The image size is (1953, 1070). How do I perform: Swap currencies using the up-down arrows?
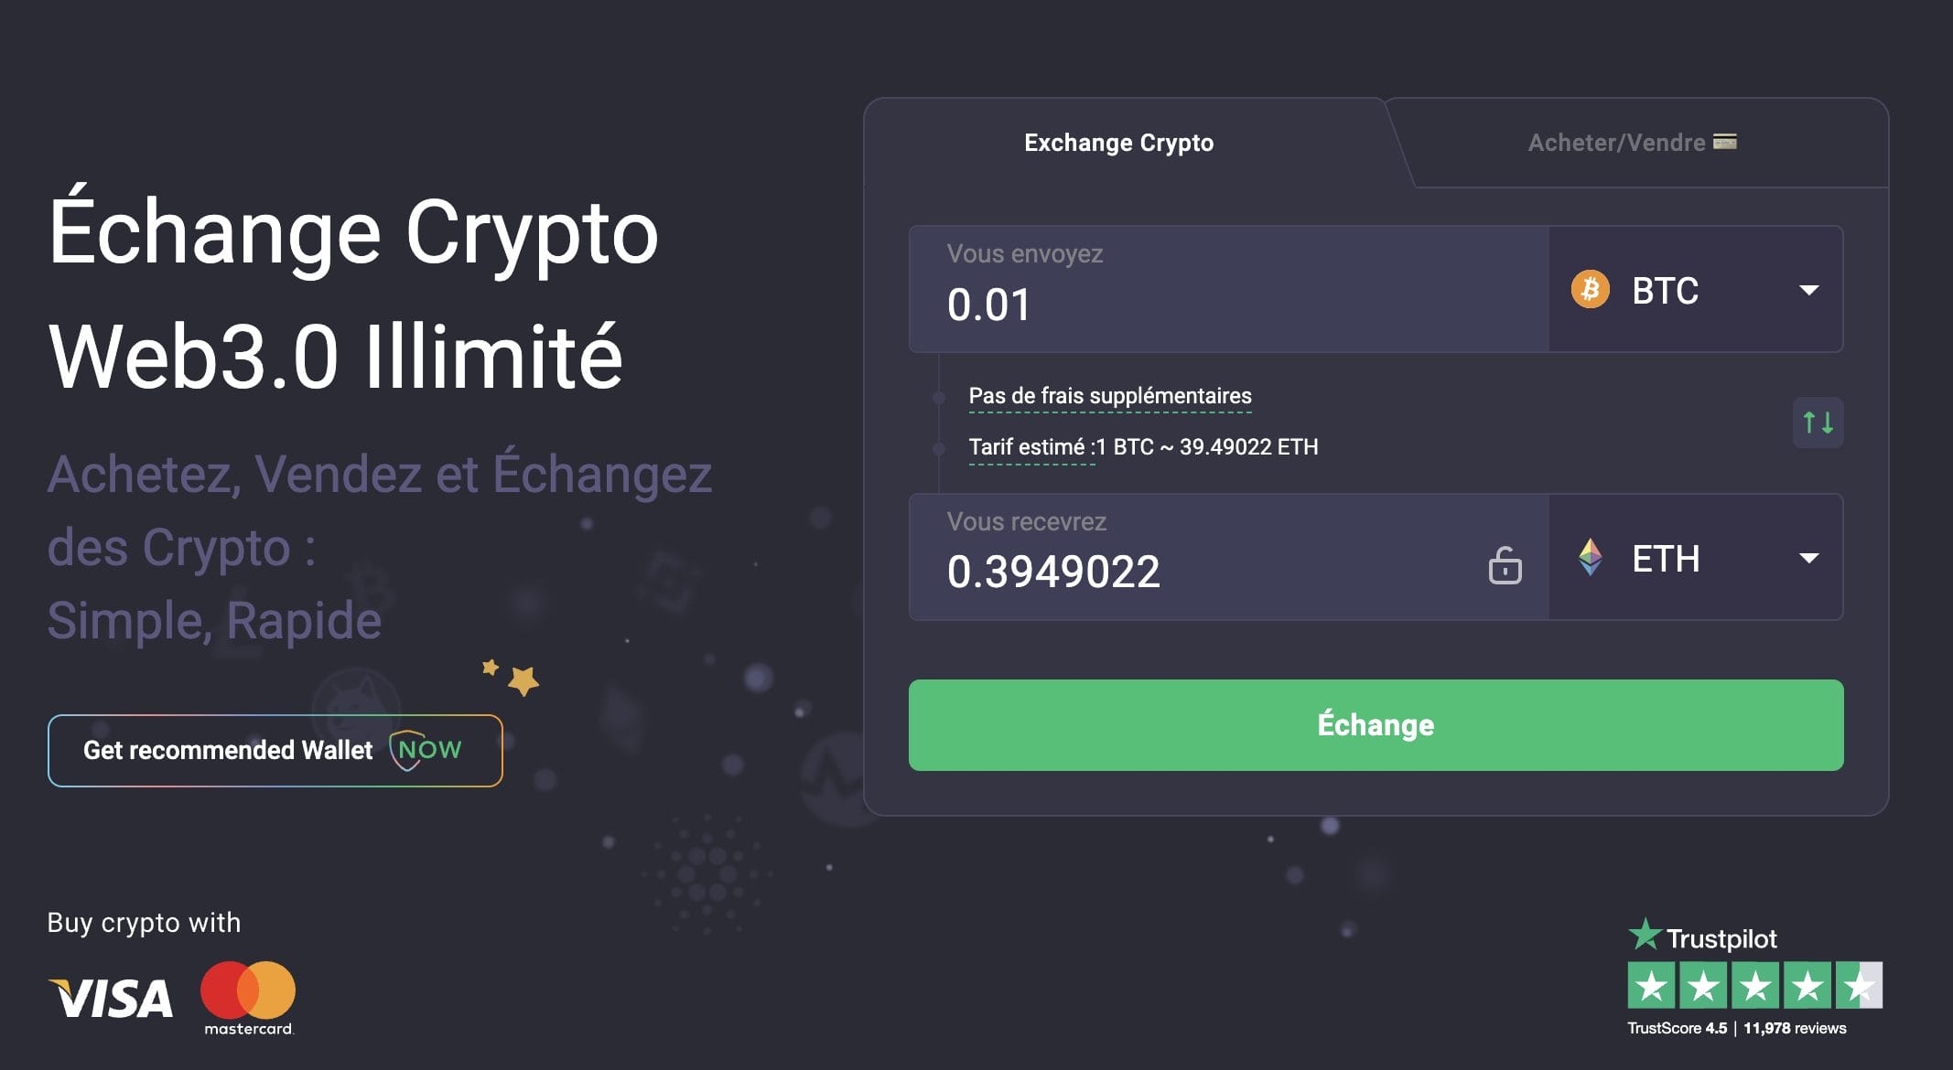click(x=1818, y=423)
